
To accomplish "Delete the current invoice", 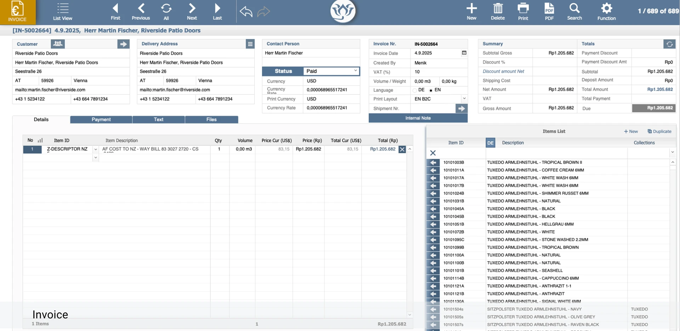I will [498, 12].
